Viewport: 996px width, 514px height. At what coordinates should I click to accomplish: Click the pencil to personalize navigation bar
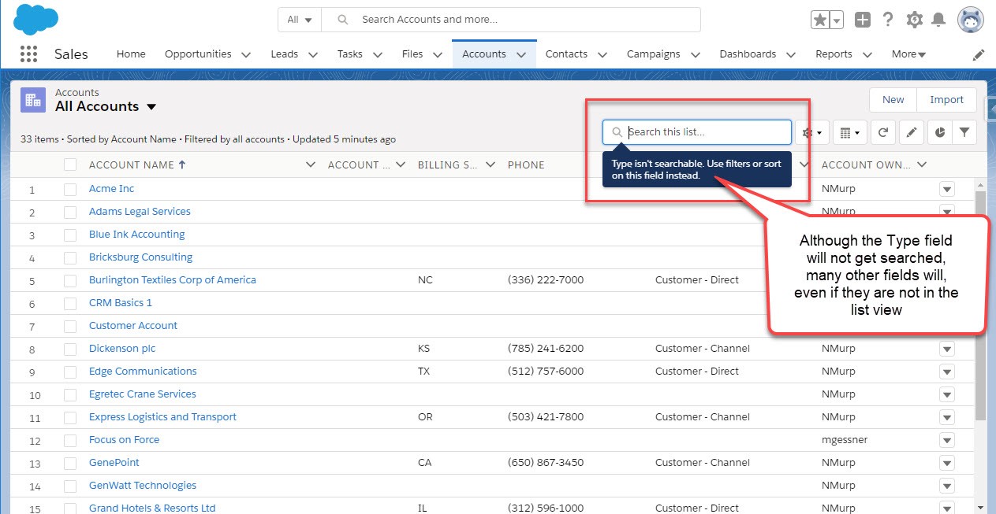pos(979,55)
